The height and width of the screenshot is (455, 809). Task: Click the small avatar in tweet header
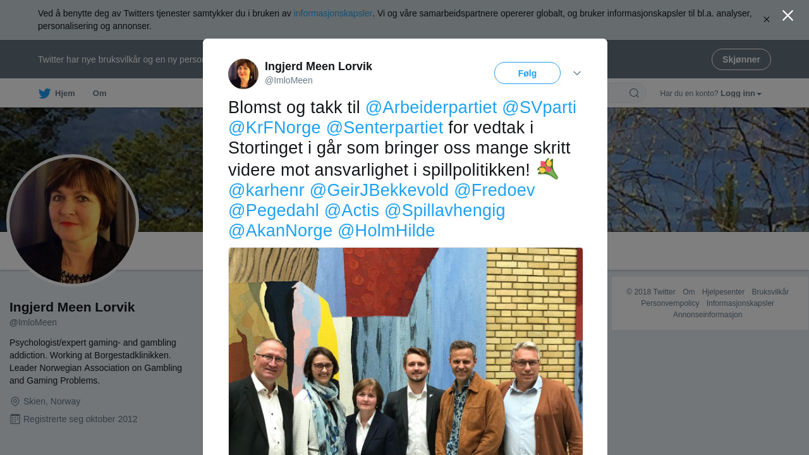tap(243, 74)
